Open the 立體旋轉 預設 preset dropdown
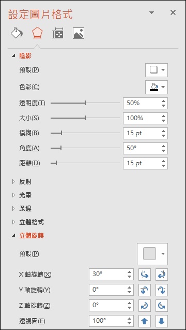This screenshot has width=186, height=330. coord(152,254)
